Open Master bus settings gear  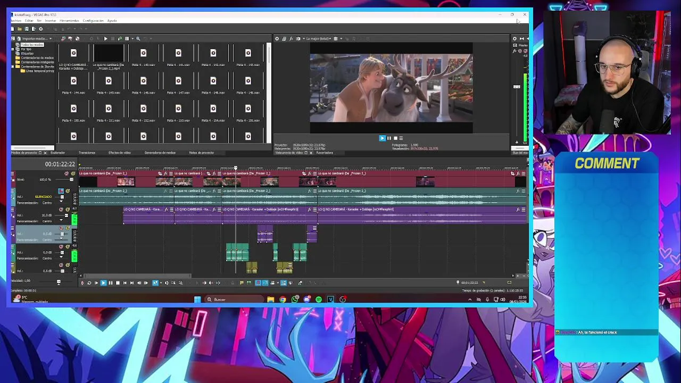(514, 38)
